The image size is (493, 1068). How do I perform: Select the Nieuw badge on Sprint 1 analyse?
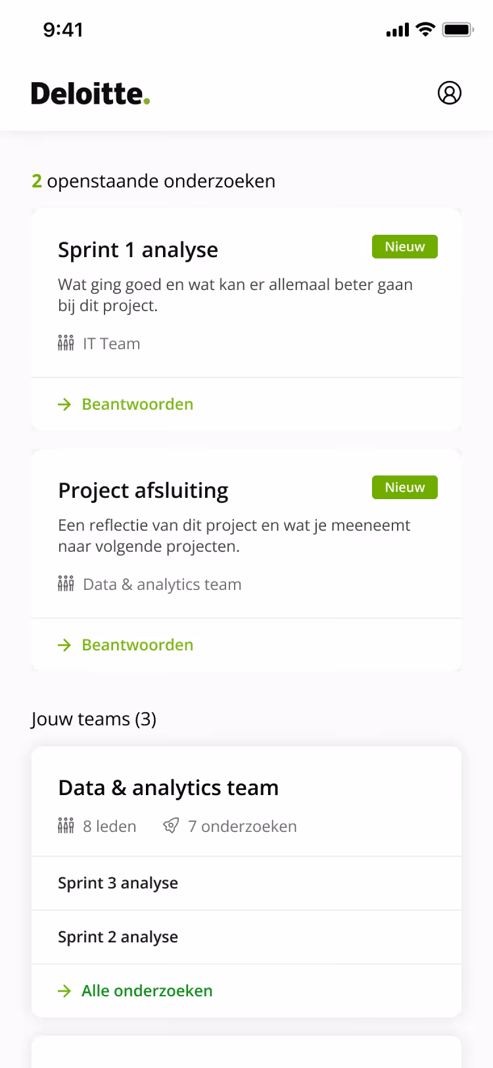pos(404,247)
